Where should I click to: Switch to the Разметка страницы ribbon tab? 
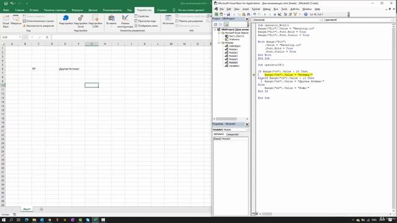[55, 10]
